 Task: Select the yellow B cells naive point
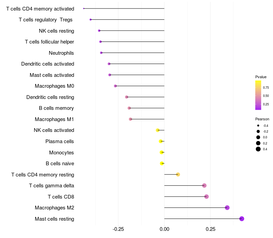(x=162, y=164)
